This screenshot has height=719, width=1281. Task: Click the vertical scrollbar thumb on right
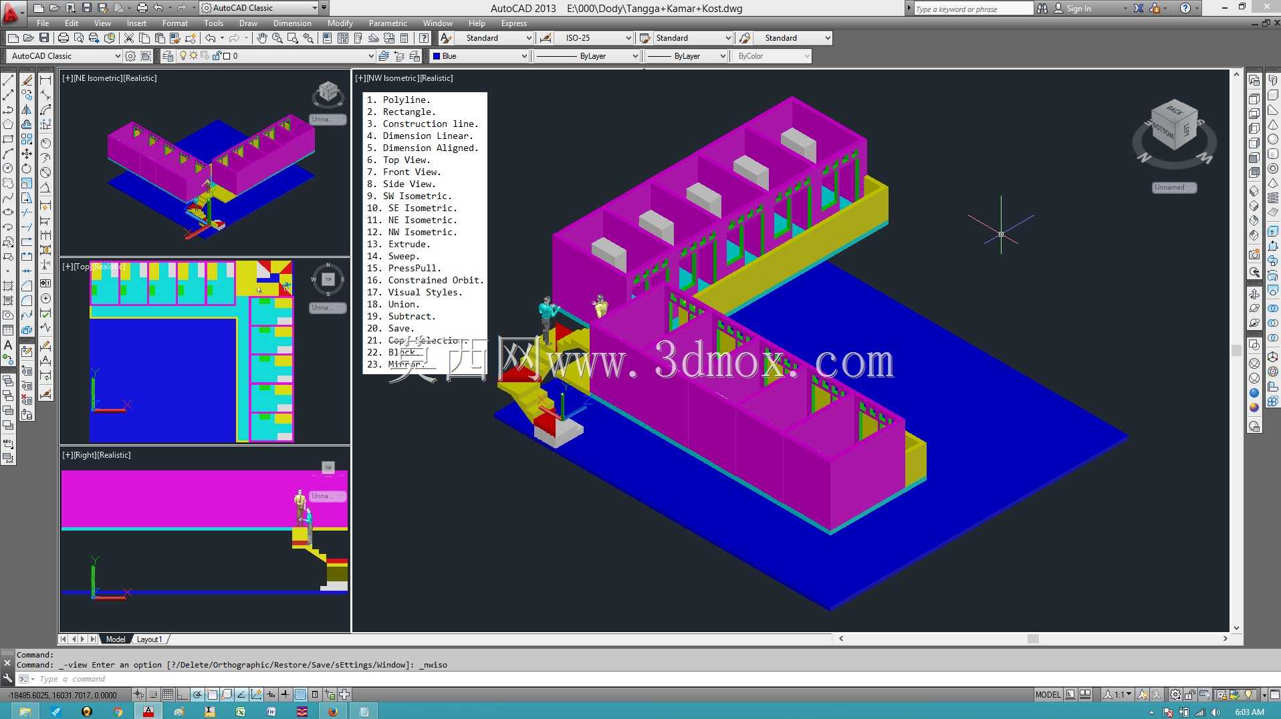1236,350
